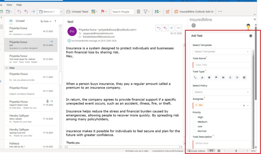The width and height of the screenshot is (261, 154).
Task: Forward the email using the message arrow
Action: 171,28
